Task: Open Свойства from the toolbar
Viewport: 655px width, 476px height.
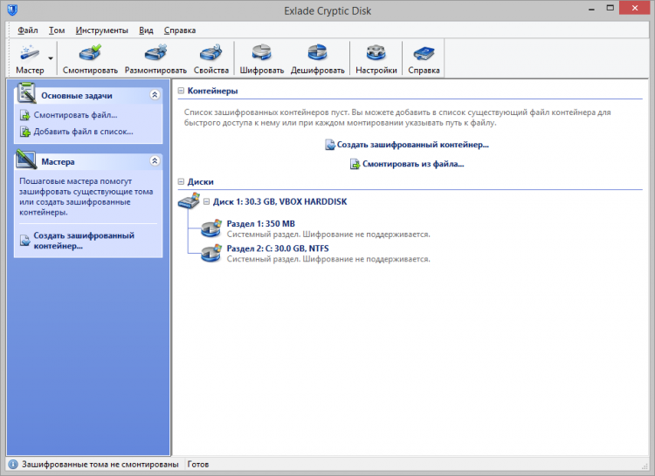Action: (211, 58)
